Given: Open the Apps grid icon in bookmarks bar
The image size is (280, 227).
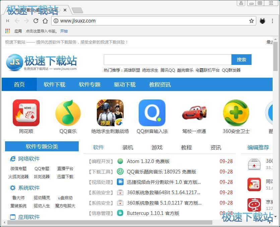Looking at the screenshot, I should 7,31.
